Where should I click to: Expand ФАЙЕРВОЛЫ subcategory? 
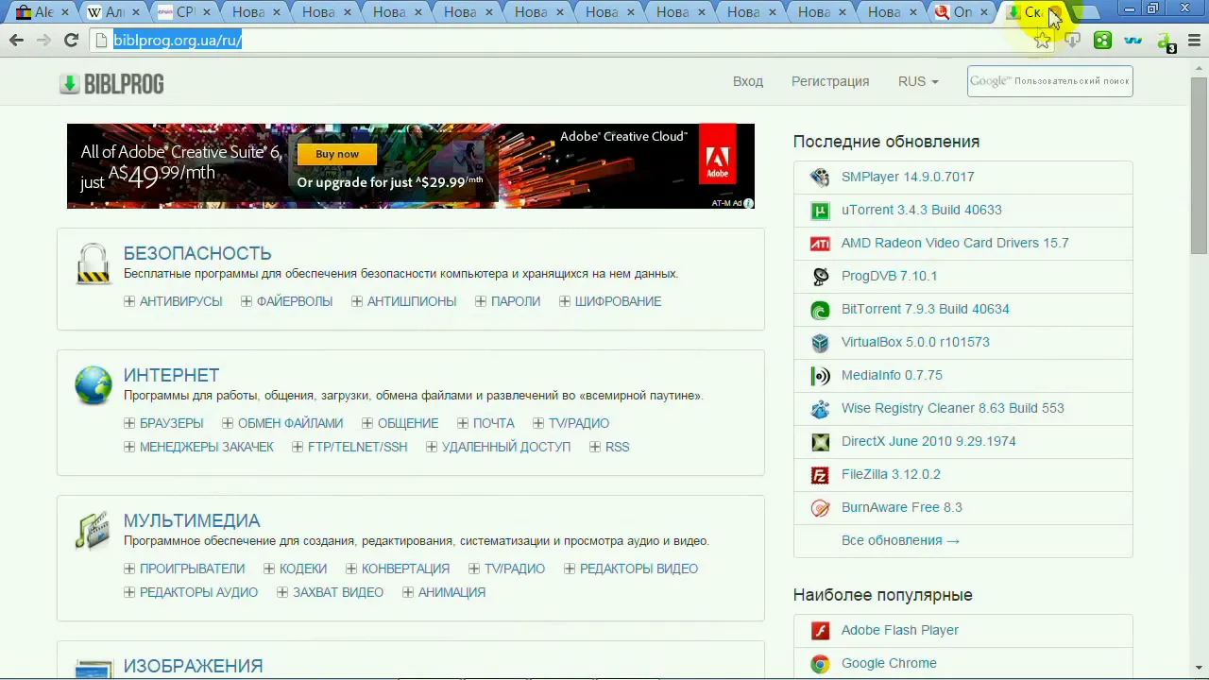click(x=247, y=301)
